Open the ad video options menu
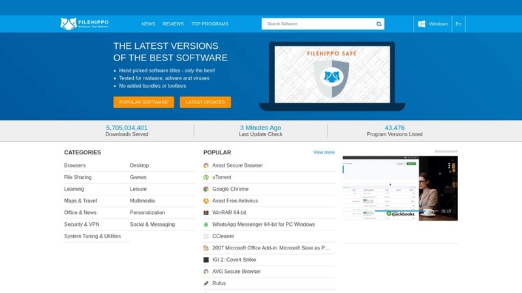The image size is (522, 293). [x=449, y=165]
